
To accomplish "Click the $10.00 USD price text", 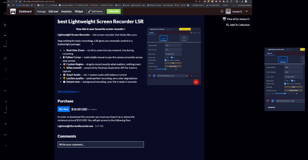I will pyautogui.click(x=79, y=109).
